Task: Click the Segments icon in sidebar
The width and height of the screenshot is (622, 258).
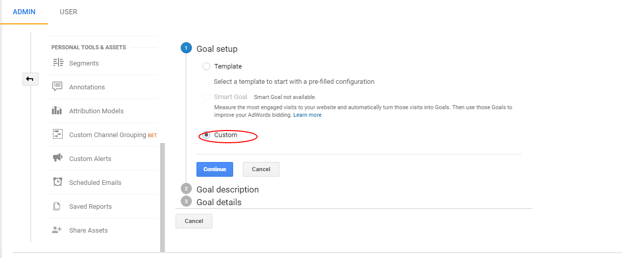Action: 58,63
